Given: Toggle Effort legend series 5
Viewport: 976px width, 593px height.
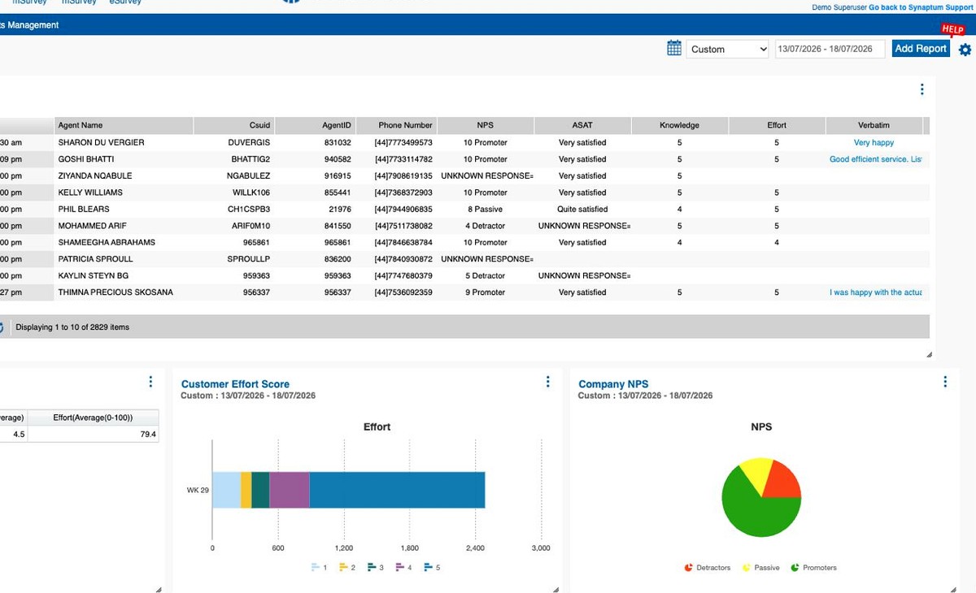Looking at the screenshot, I should pos(432,567).
